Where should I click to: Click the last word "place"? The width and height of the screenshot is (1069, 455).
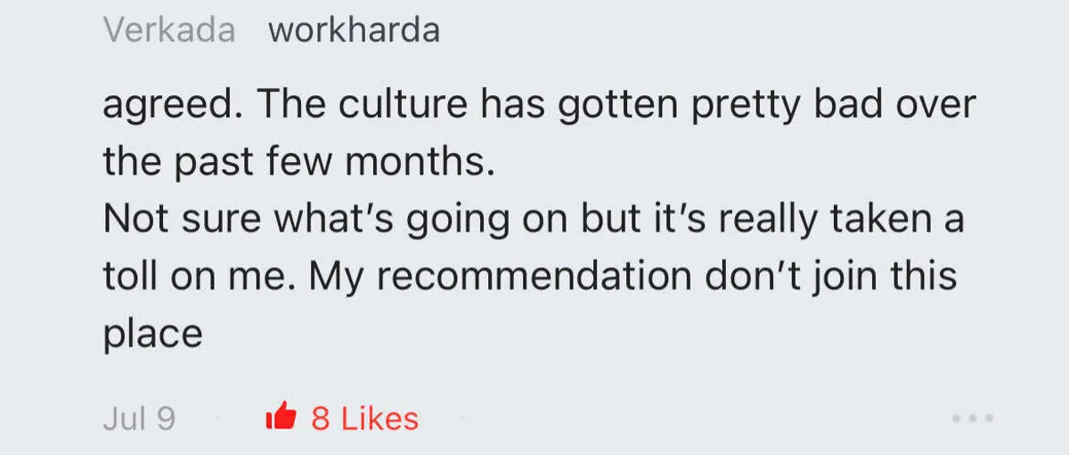point(153,334)
